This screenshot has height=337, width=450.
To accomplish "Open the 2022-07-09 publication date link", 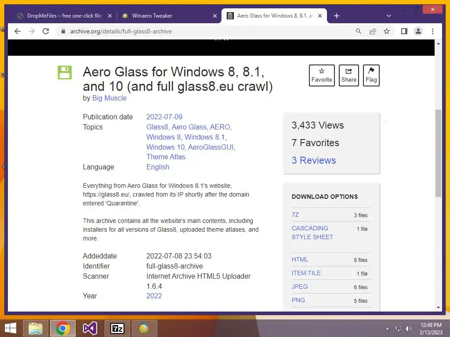I will coord(164,117).
